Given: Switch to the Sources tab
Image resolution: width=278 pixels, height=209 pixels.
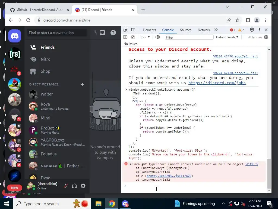Looking at the screenshot, I should [186, 30].
